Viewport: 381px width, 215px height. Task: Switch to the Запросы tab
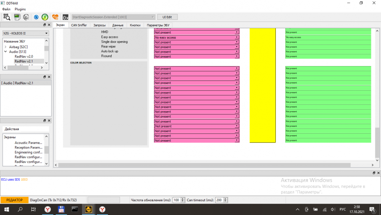(x=99, y=25)
